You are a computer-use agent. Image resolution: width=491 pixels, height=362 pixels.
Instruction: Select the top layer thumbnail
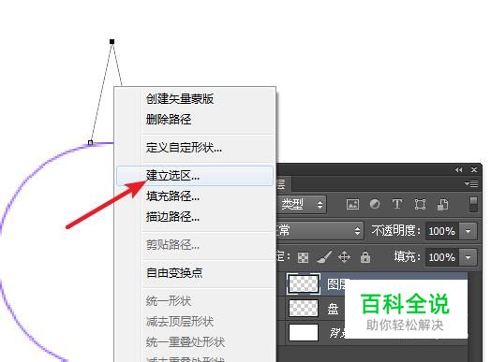(303, 284)
